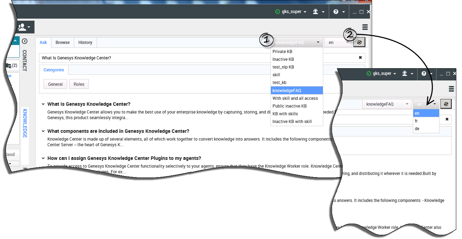Click the question search input field

[x=197, y=58]
